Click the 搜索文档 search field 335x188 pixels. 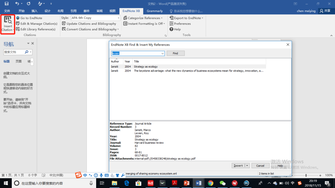(13, 52)
